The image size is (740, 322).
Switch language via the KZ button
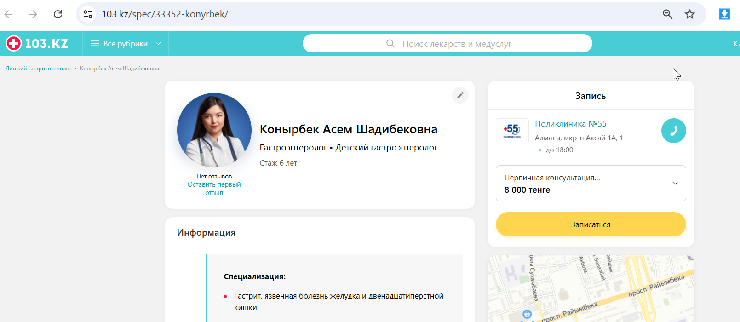pos(736,44)
